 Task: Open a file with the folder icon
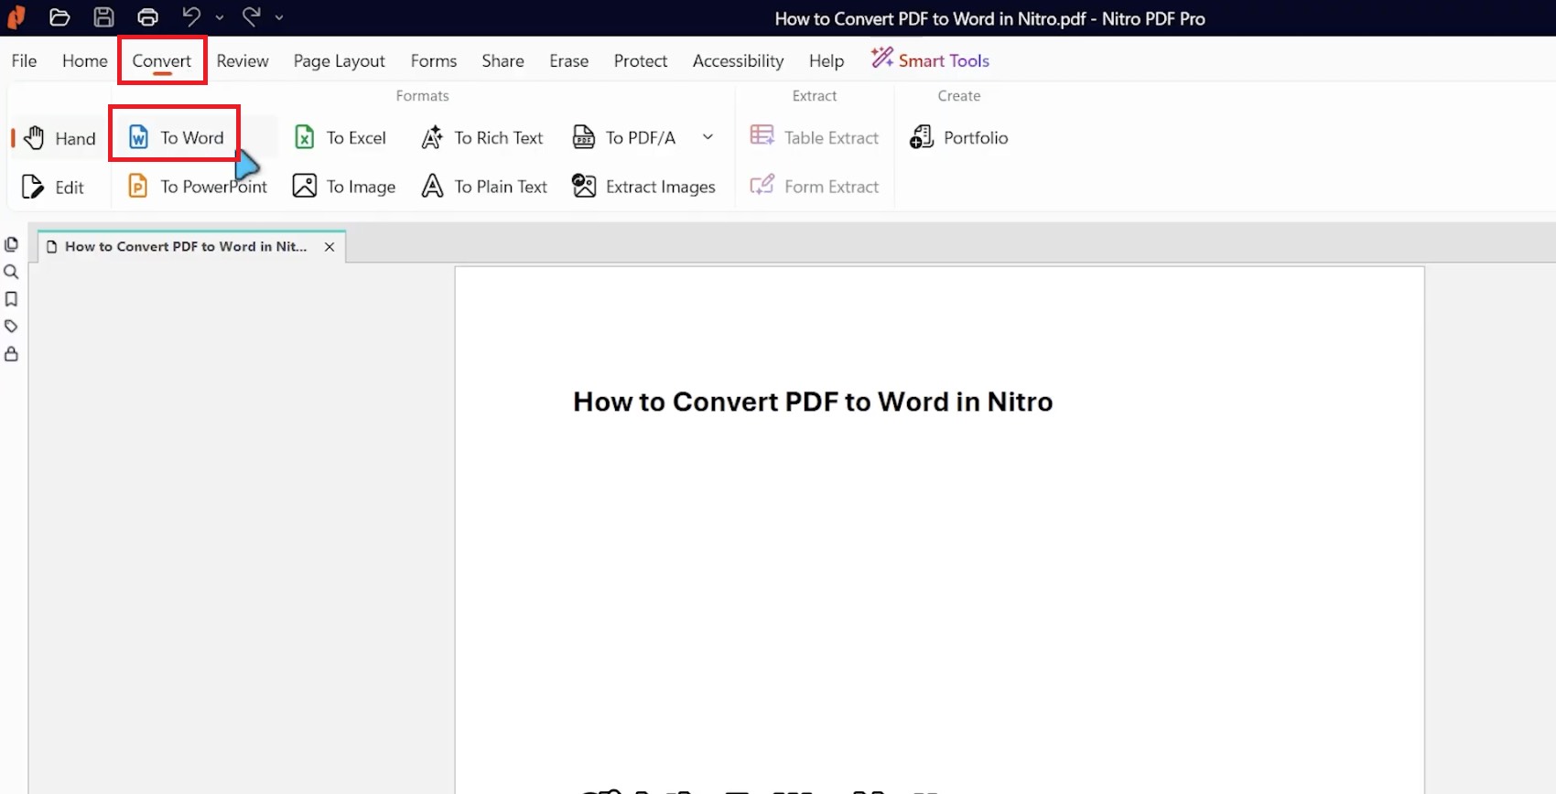pyautogui.click(x=59, y=17)
